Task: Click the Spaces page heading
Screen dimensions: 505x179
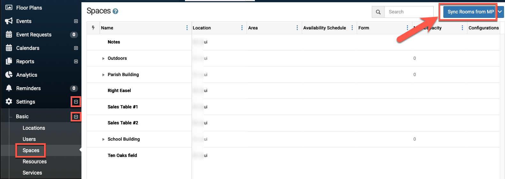Action: pyautogui.click(x=99, y=11)
